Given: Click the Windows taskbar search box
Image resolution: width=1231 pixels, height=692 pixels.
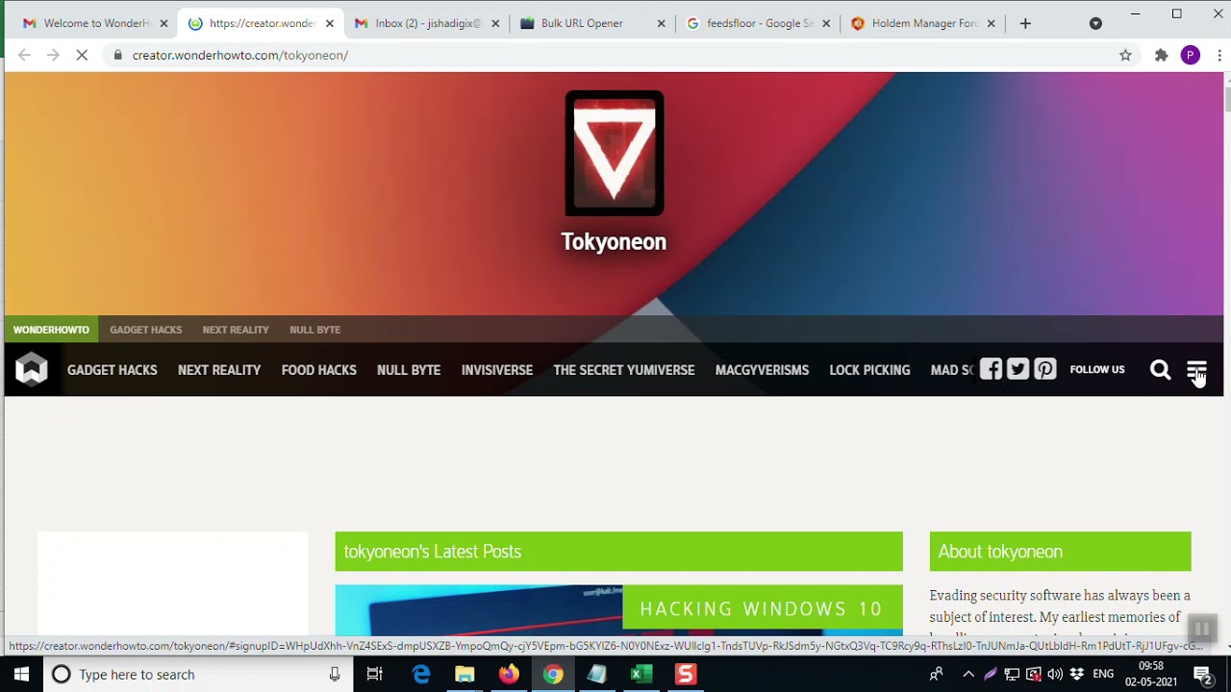Looking at the screenshot, I should point(197,675).
